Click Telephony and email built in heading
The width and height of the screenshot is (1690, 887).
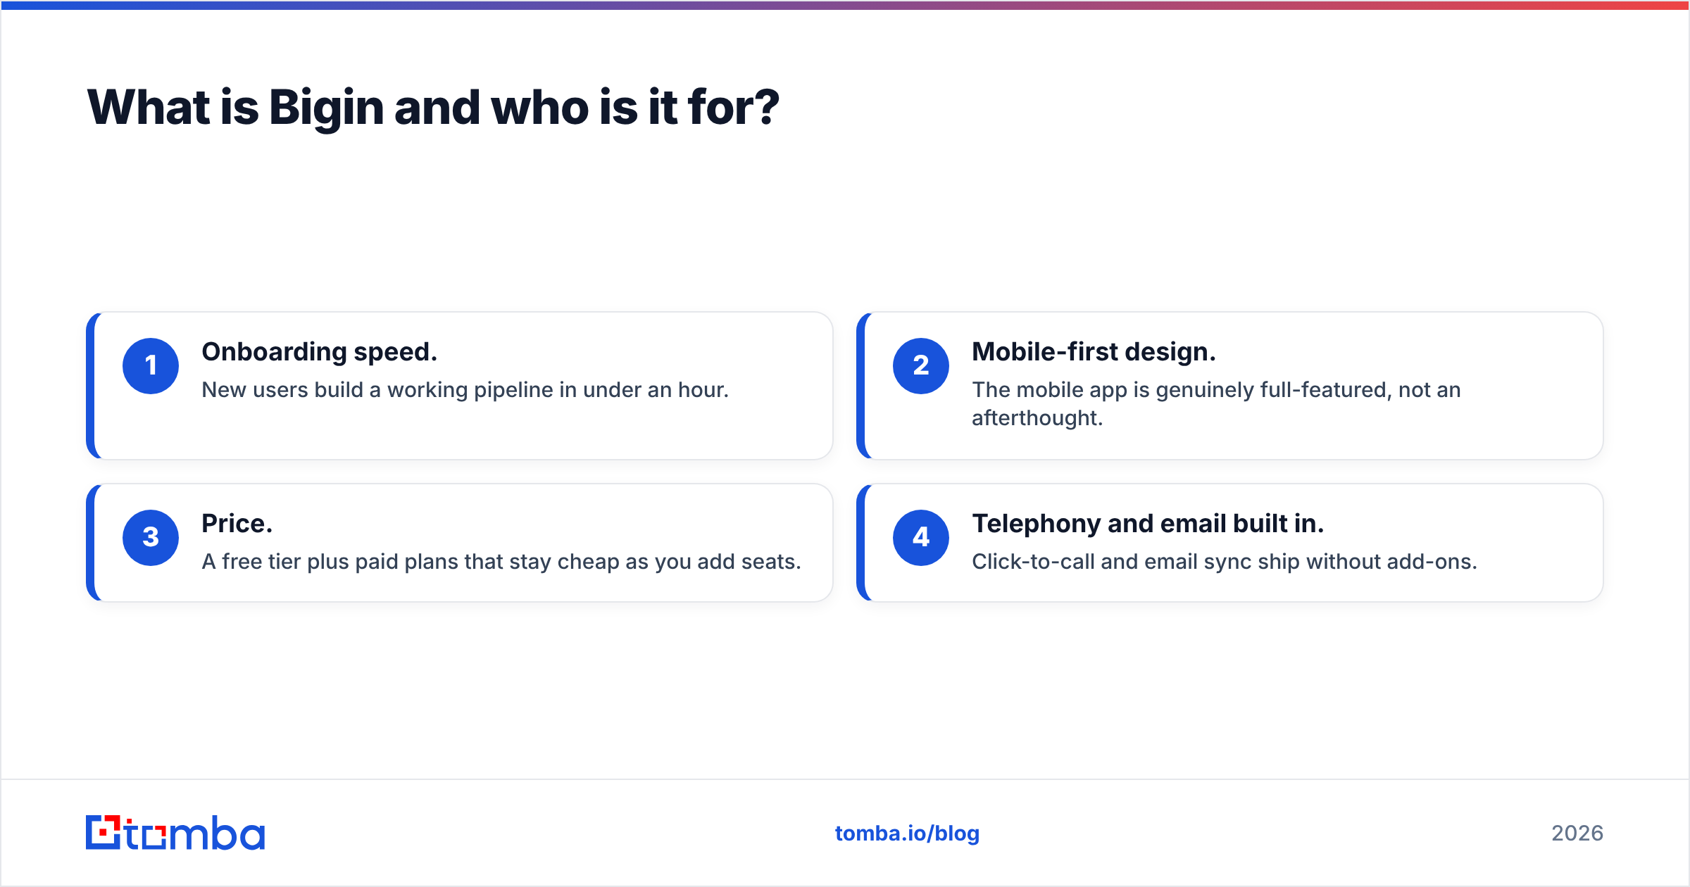[1148, 523]
